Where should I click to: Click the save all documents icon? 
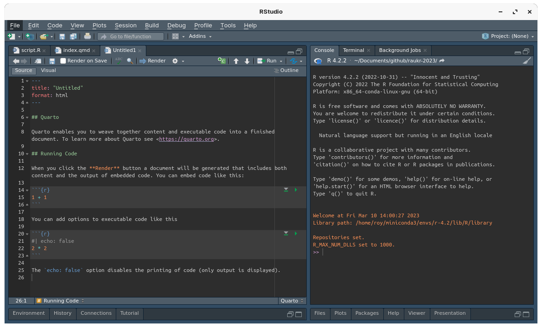pyautogui.click(x=73, y=36)
